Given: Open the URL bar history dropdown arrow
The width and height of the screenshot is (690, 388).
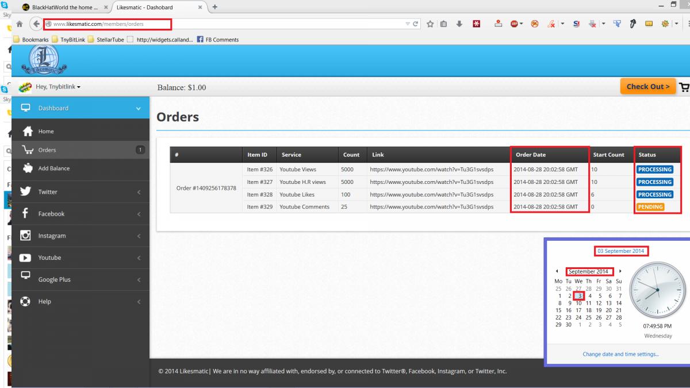Looking at the screenshot, I should [x=408, y=24].
